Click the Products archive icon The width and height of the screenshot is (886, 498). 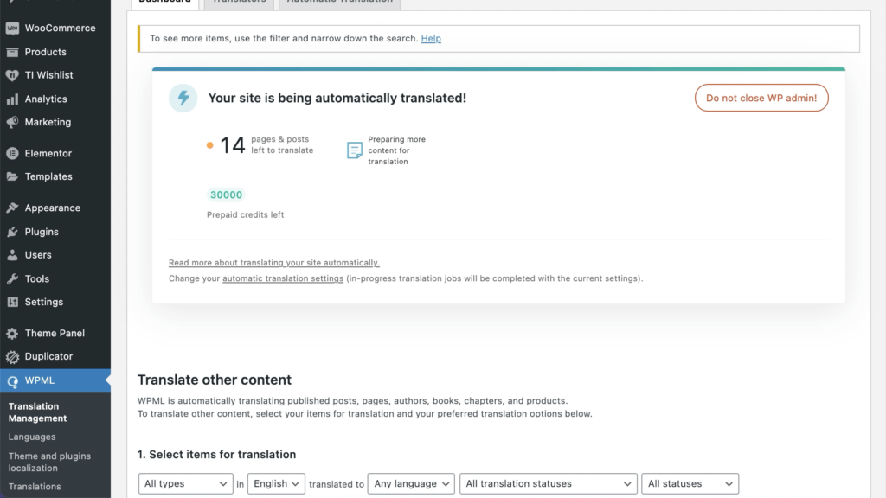12,52
